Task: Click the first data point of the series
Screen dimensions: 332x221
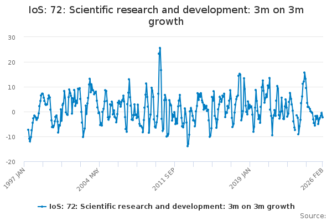Action: [x=28, y=130]
